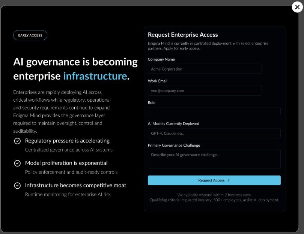
Task: Click check icon beside Infrastructure becomes competitive moat
Action: [x=17, y=186]
